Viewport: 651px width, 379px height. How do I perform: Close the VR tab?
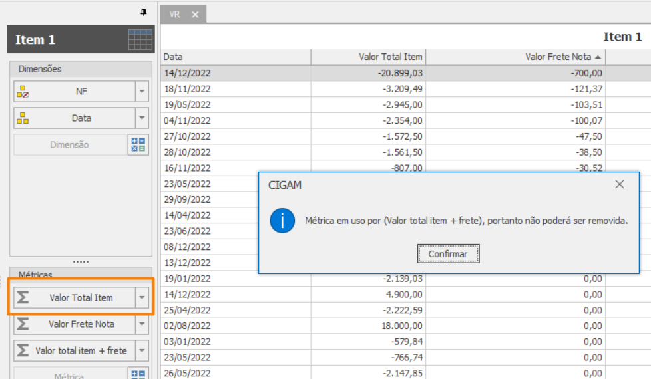coord(195,15)
